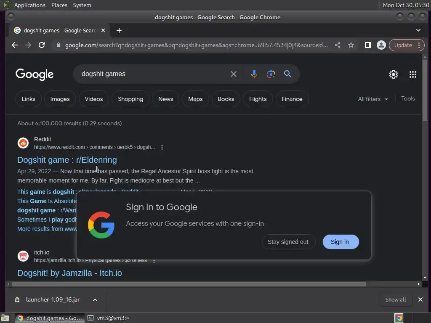Click the Sign in button
Image resolution: width=431 pixels, height=323 pixels.
point(341,242)
